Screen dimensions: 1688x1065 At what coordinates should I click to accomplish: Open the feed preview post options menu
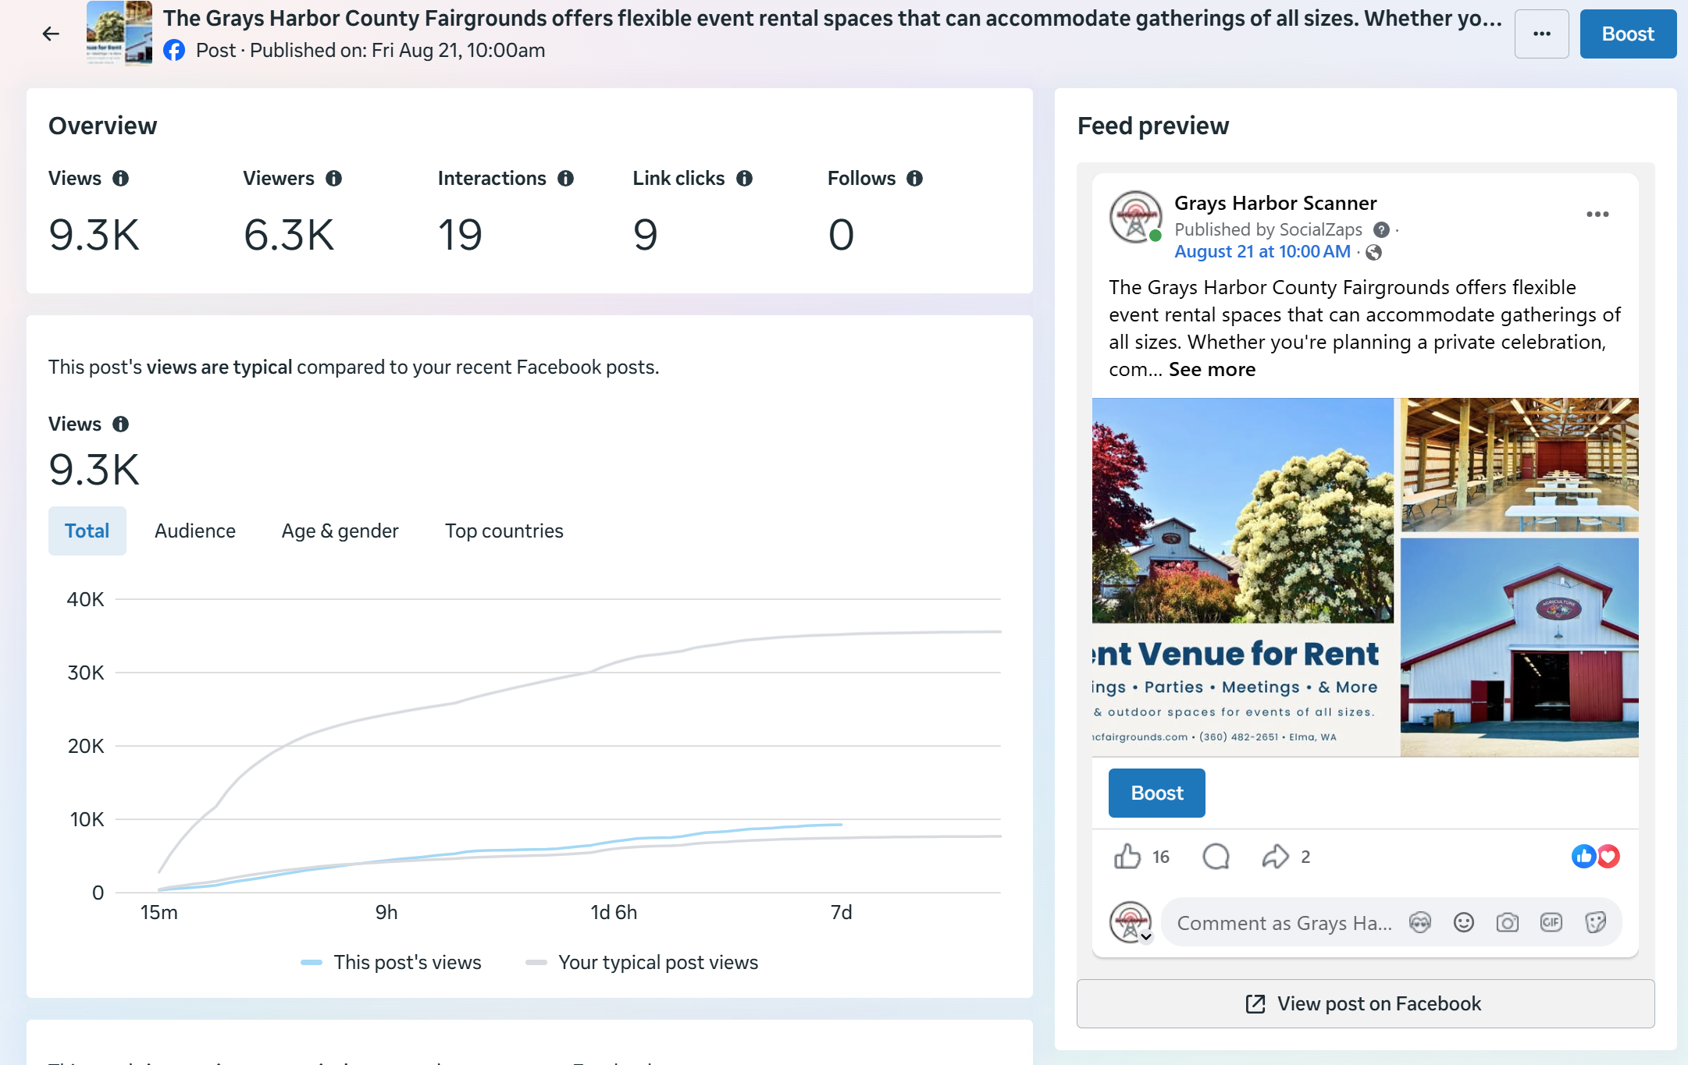(1597, 214)
